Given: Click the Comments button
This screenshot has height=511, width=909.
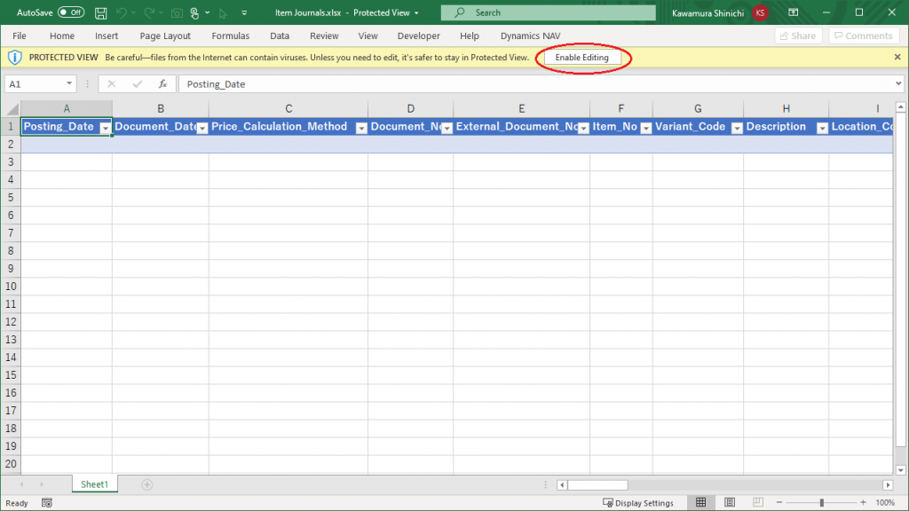Looking at the screenshot, I should [864, 35].
